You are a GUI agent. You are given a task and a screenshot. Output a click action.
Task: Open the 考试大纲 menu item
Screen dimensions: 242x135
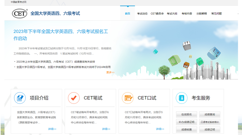[172, 14]
